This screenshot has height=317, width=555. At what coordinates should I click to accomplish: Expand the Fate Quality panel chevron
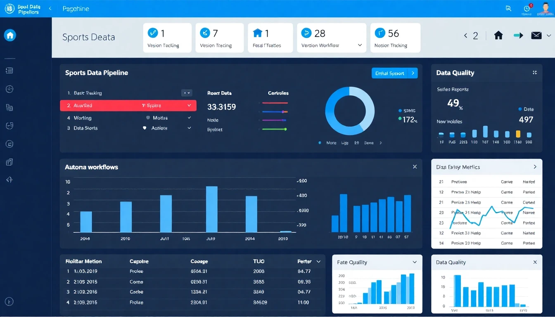coord(415,262)
